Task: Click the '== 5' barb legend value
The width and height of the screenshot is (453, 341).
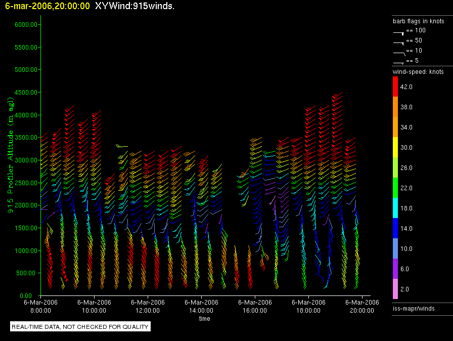Action: 412,61
